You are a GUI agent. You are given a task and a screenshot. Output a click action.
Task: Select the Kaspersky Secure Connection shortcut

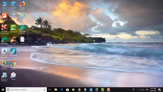coord(22,29)
